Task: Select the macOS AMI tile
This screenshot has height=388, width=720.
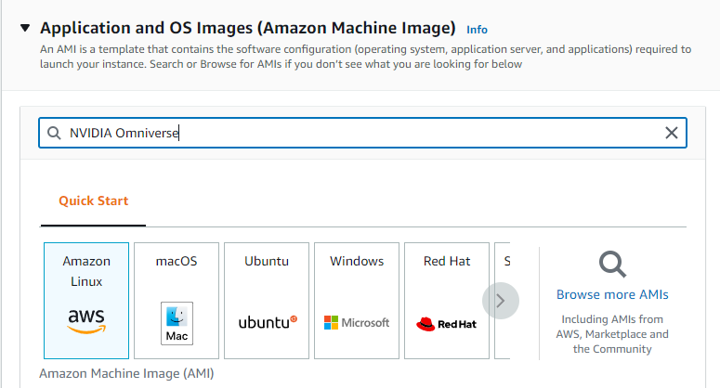Action: tap(177, 301)
